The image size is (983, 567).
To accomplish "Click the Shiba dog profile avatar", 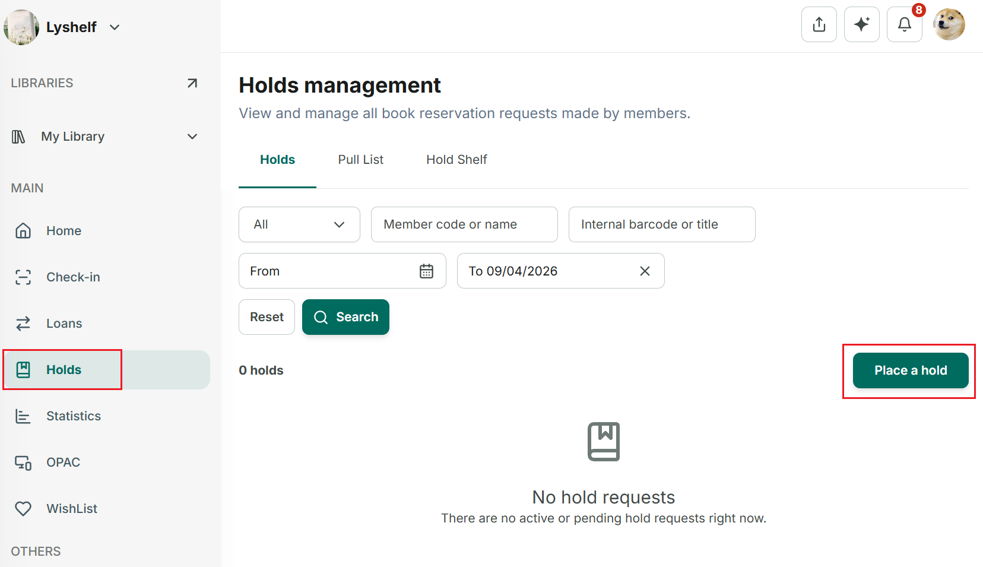I will pyautogui.click(x=949, y=24).
